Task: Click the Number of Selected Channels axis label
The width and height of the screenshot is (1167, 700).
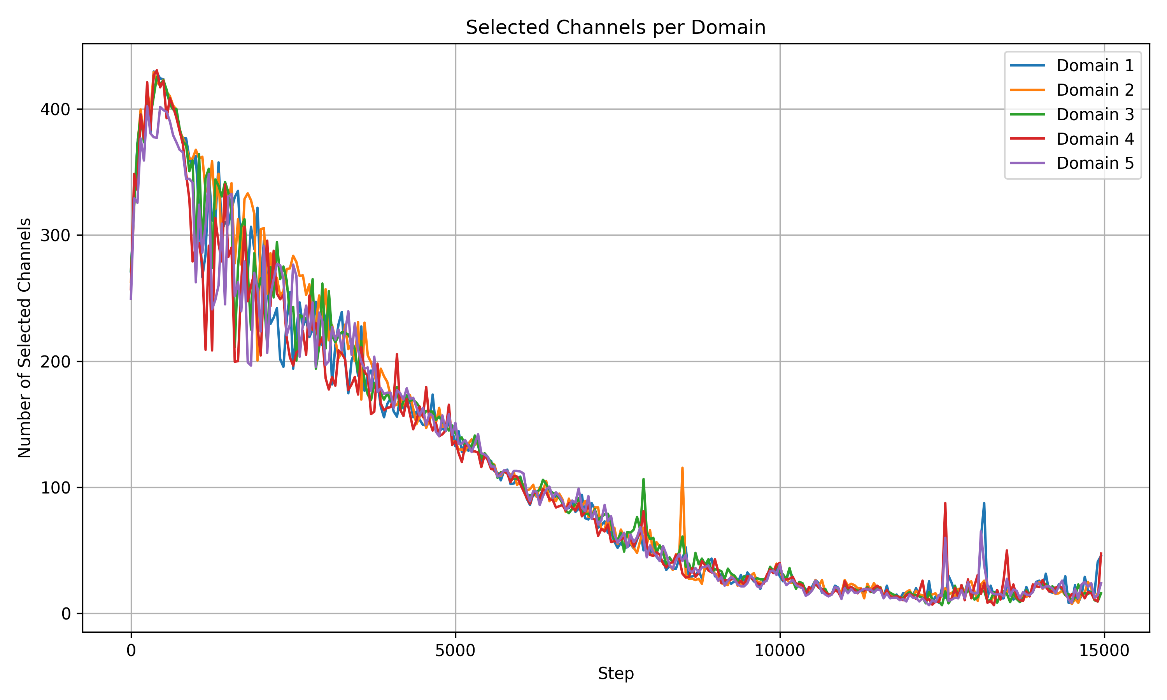Action: tap(25, 338)
